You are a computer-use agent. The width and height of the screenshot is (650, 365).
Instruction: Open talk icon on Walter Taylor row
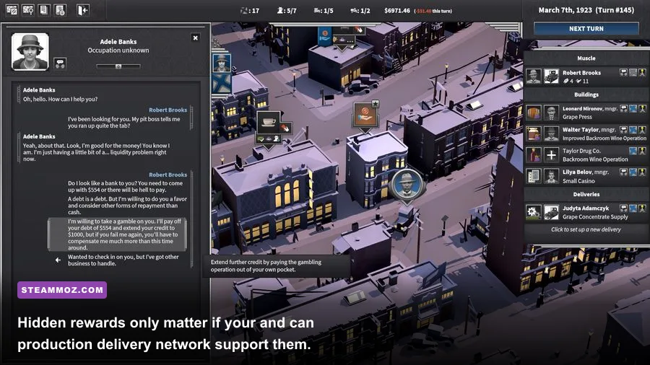point(623,130)
